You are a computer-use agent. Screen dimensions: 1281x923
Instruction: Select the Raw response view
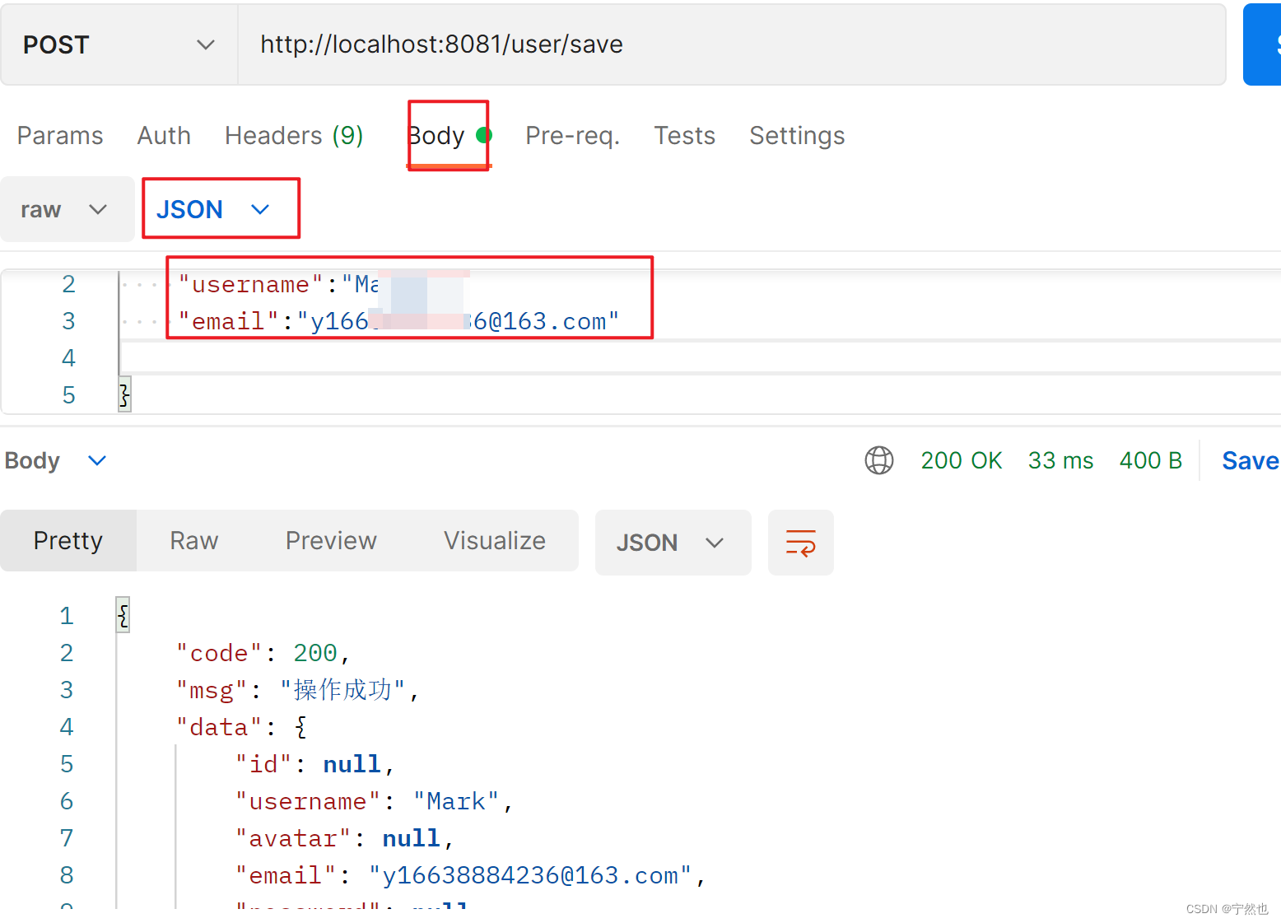pyautogui.click(x=194, y=540)
